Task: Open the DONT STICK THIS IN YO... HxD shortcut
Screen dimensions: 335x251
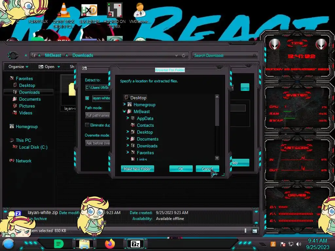Action: pos(89,10)
